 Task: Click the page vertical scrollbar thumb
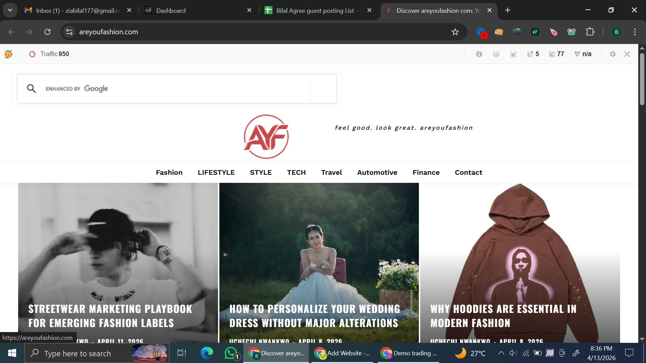point(642,79)
